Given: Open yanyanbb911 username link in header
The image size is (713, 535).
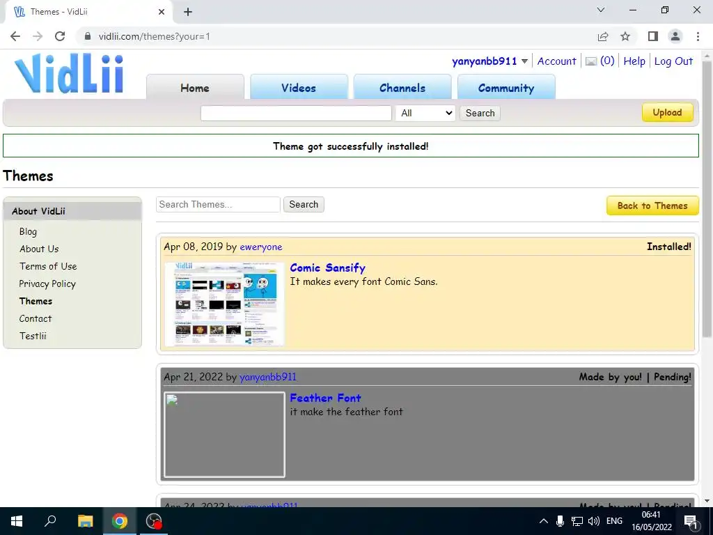Looking at the screenshot, I should tap(485, 61).
